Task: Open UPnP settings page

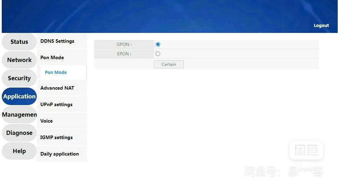Action: pos(56,104)
